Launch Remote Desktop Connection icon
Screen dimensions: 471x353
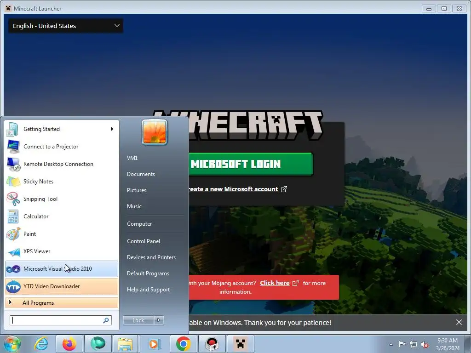[x=13, y=164]
